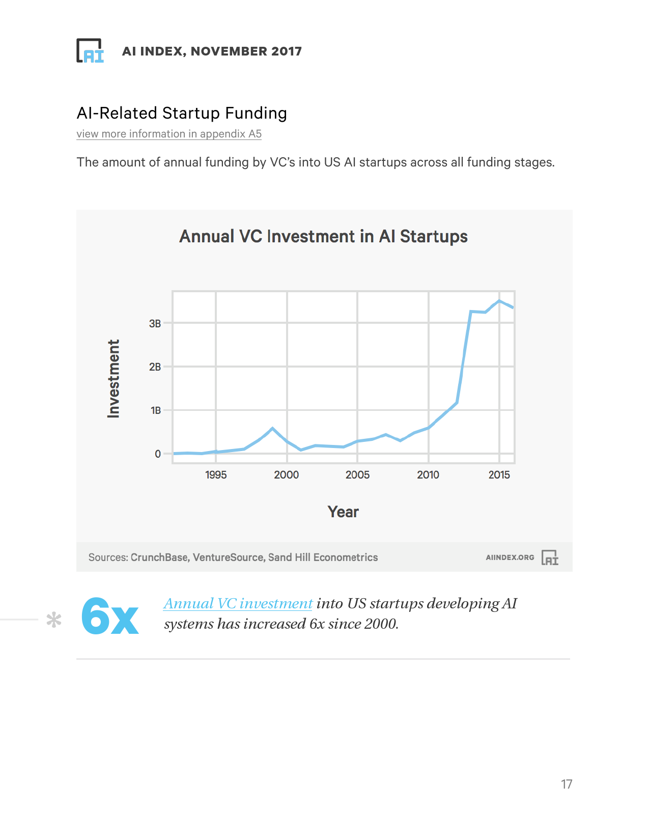Screen dimensions: 649x840
Task: Open the appendix A5 information link
Action: click(x=169, y=134)
